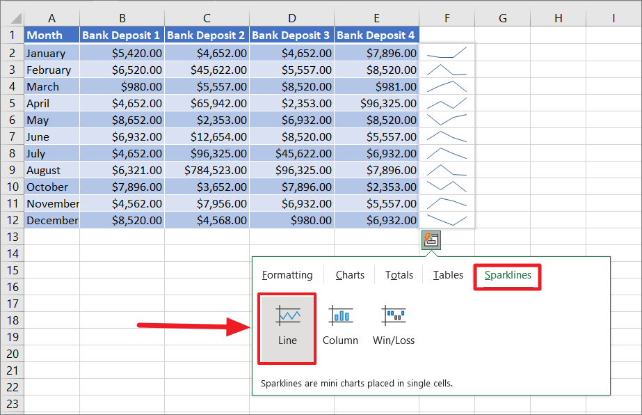Select row 13 header

(x=13, y=237)
